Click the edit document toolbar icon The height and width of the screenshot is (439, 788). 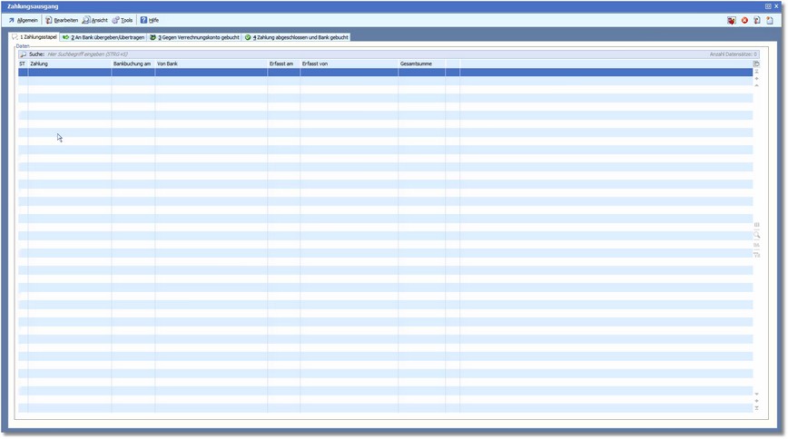(x=757, y=20)
